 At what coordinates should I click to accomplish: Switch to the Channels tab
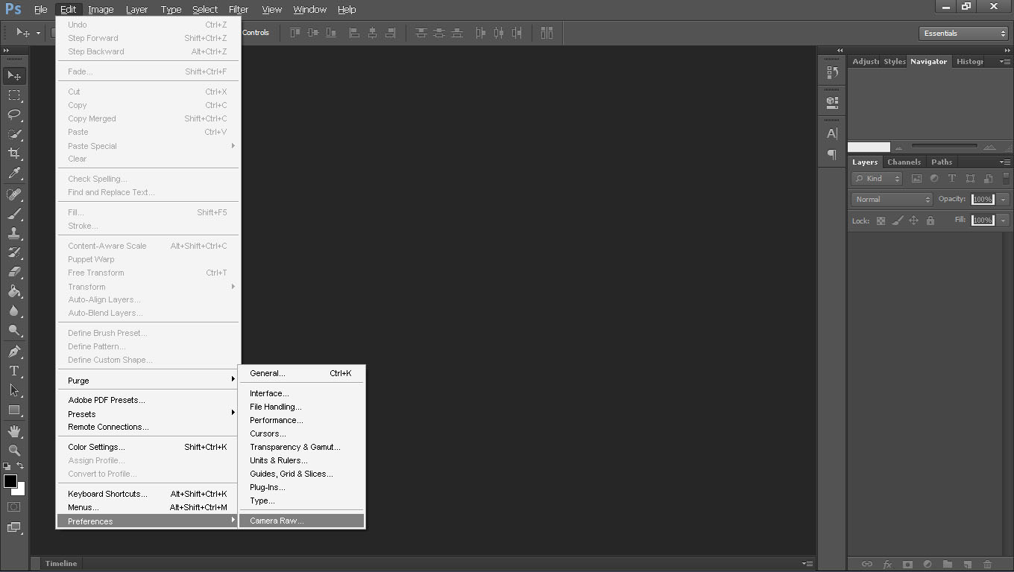point(904,162)
